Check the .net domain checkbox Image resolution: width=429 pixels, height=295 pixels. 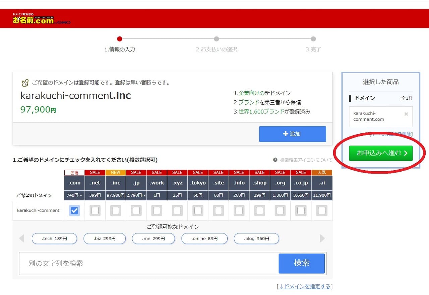[x=95, y=210]
